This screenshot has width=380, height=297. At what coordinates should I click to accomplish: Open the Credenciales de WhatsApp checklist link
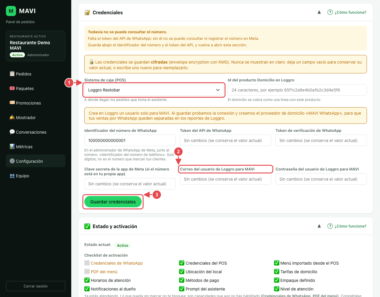[x=117, y=263]
